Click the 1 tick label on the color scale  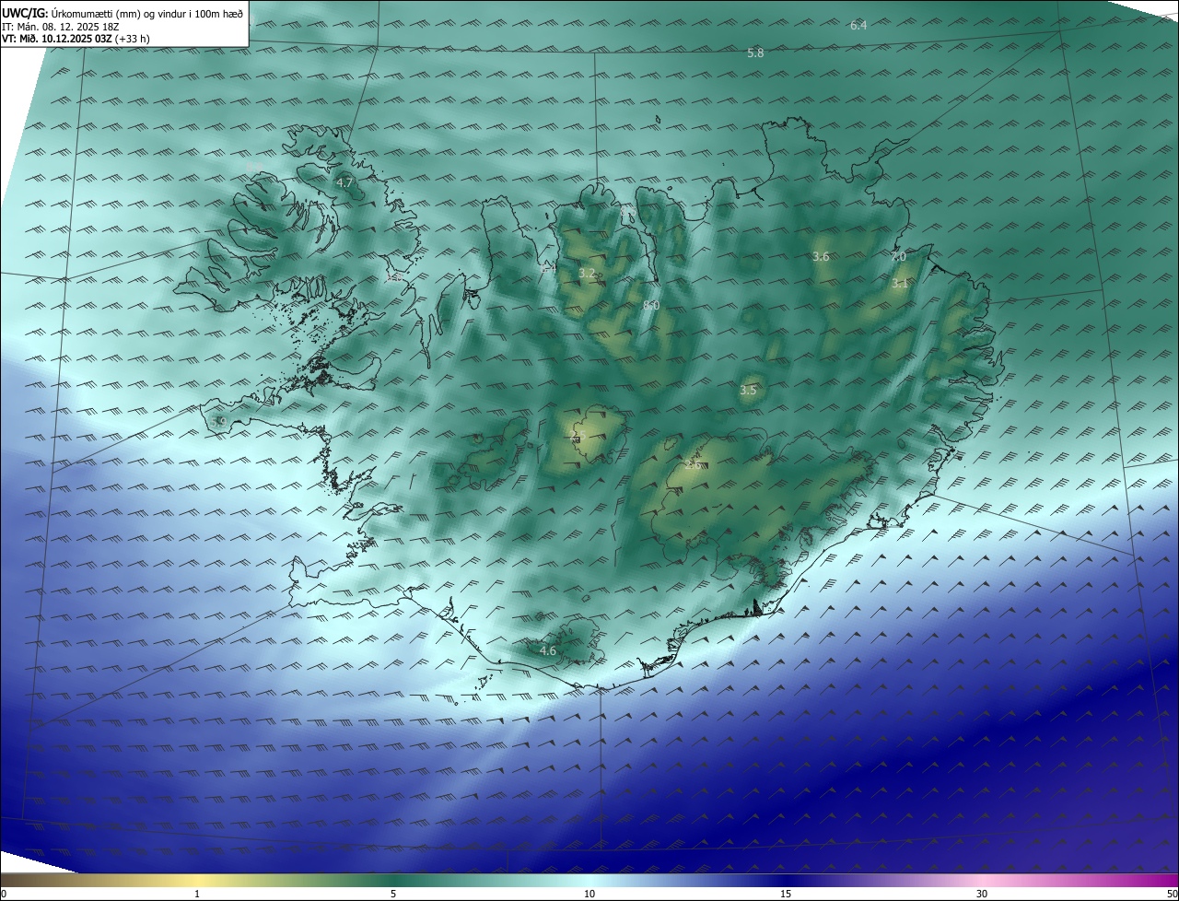pos(197,894)
